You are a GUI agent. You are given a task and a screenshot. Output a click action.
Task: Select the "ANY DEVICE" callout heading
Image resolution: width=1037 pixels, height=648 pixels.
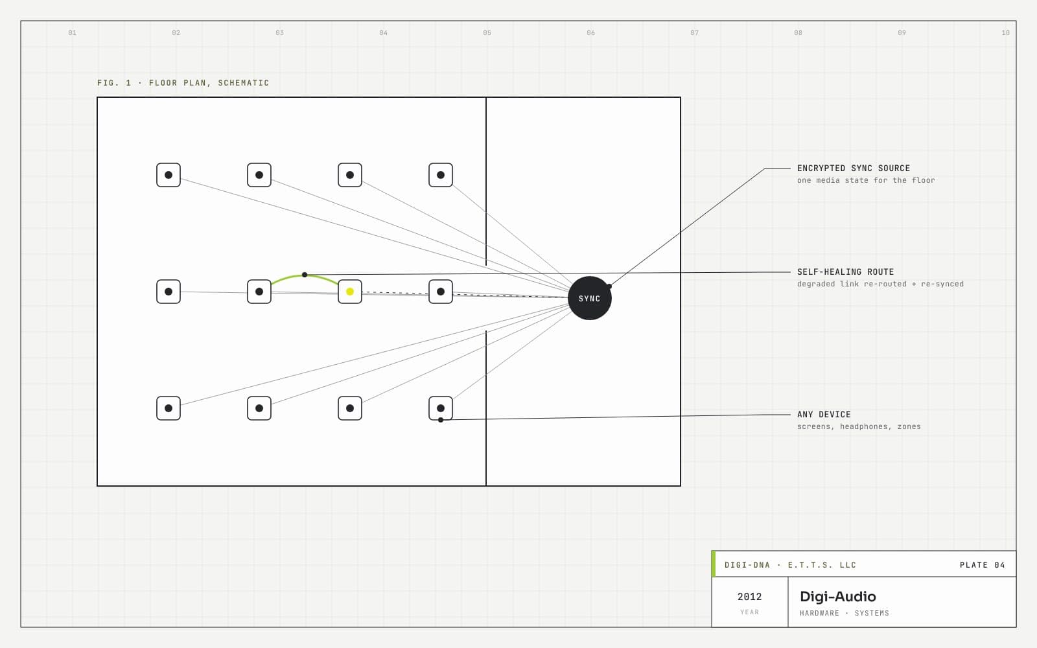click(824, 414)
